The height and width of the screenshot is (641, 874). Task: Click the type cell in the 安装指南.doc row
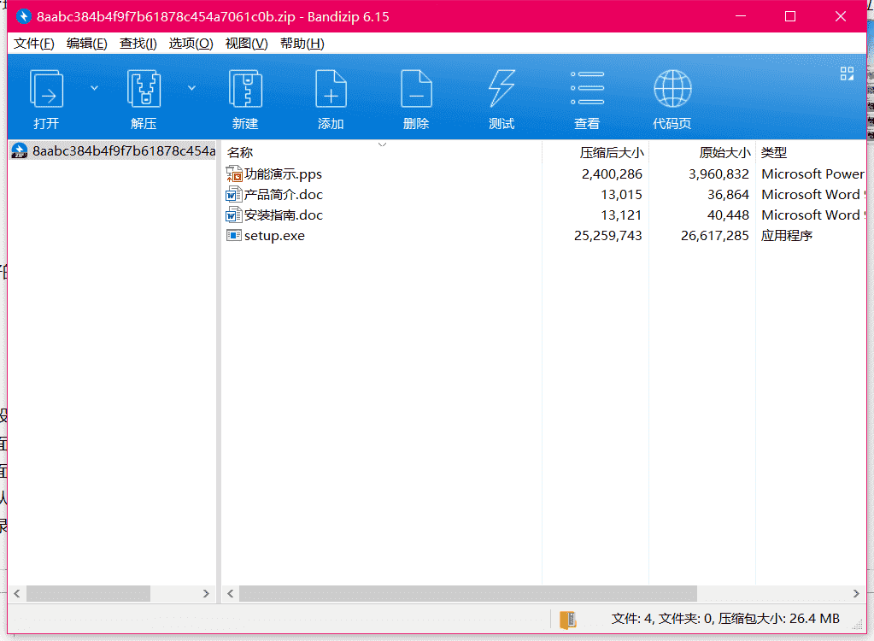(x=813, y=215)
